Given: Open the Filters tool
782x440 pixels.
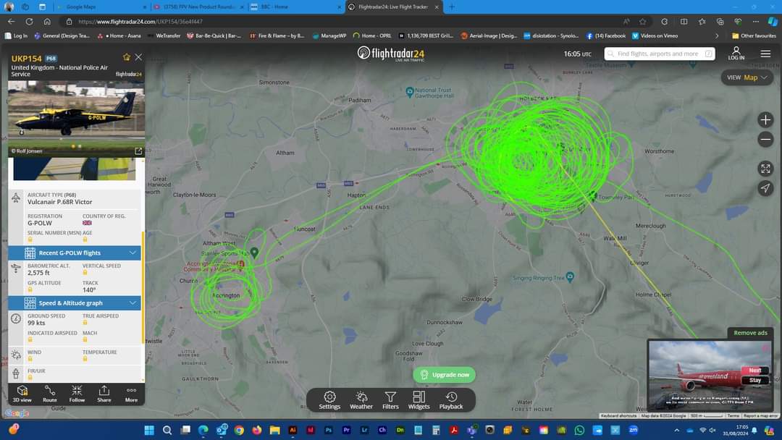Looking at the screenshot, I should tap(390, 400).
